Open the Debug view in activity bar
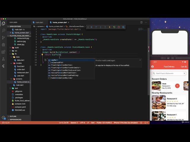This screenshot has width=190, height=142. 3,45
